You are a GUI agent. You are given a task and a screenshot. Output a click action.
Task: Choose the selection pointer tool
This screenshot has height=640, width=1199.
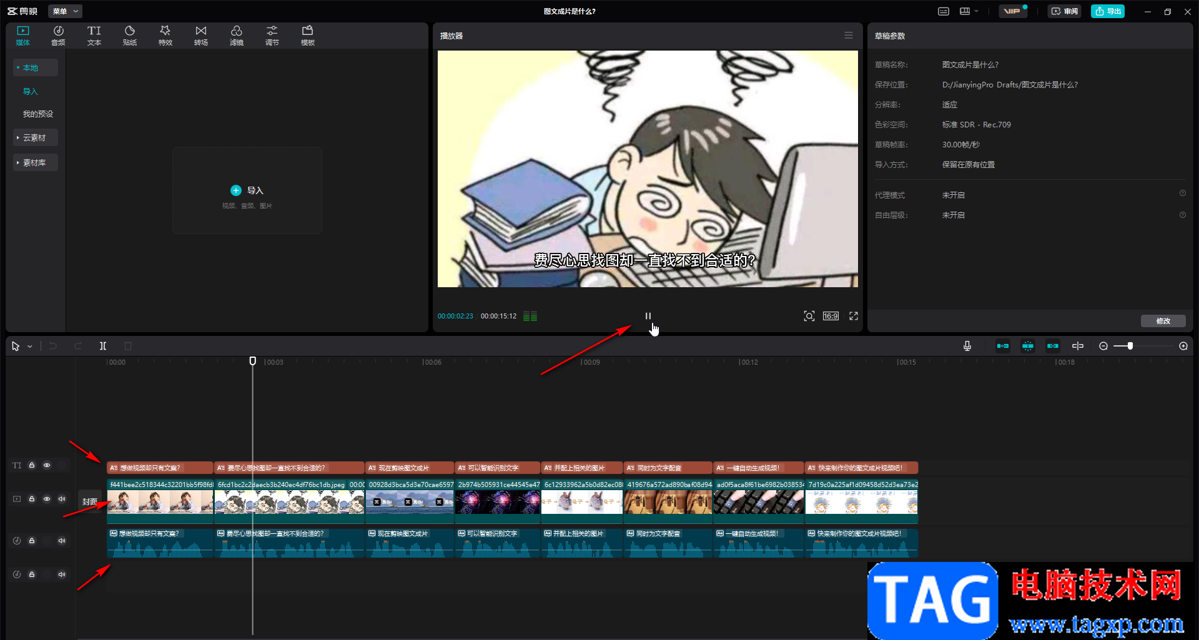[16, 346]
